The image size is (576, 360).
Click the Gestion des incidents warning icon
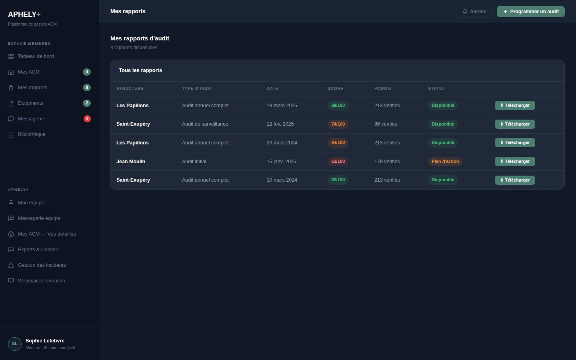coord(11,265)
